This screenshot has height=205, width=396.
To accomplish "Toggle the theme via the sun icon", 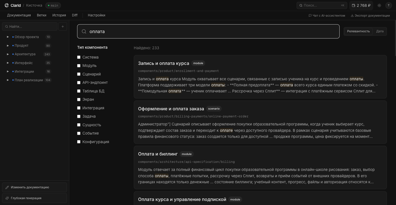I will [x=379, y=5].
